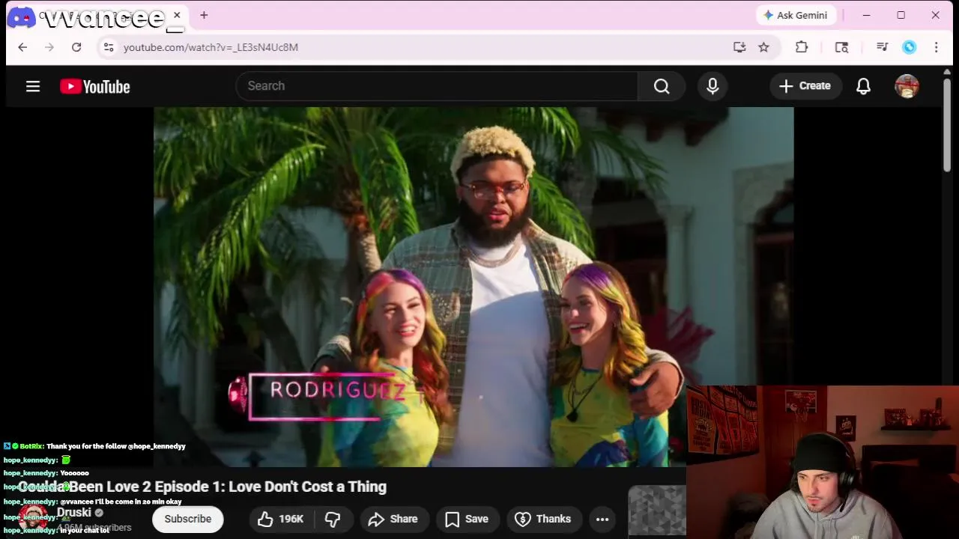Click the Thanks button
The width and height of the screenshot is (959, 539).
click(543, 519)
